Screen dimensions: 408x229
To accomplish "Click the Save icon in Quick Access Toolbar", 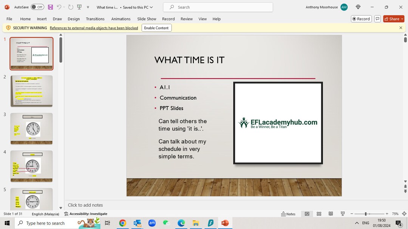I will [x=50, y=7].
